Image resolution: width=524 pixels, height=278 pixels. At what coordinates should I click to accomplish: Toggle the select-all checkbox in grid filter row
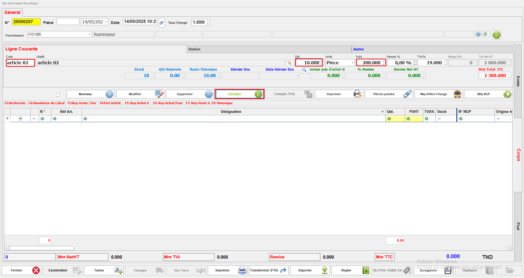click(x=20, y=119)
